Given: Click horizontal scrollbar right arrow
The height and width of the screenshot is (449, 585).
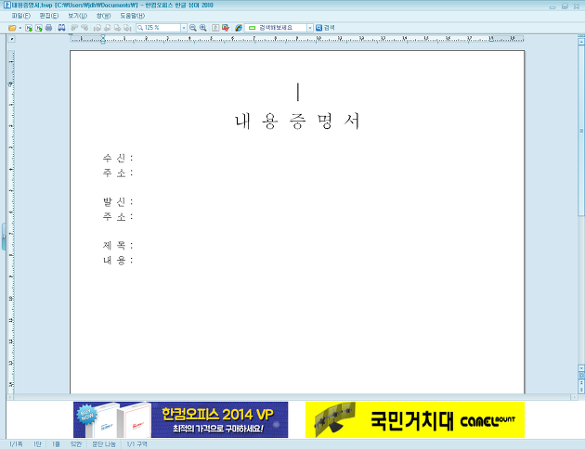Looking at the screenshot, I should tap(574, 398).
